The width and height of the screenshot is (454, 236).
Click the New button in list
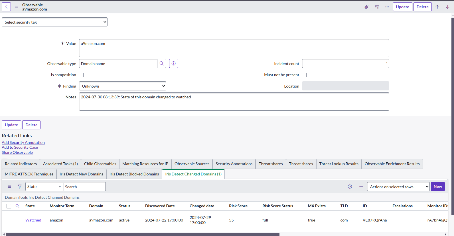pyautogui.click(x=438, y=187)
